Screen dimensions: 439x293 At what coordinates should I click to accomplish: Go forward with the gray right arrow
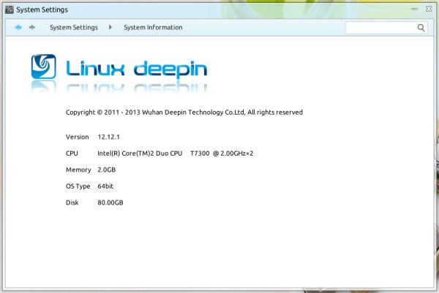32,27
